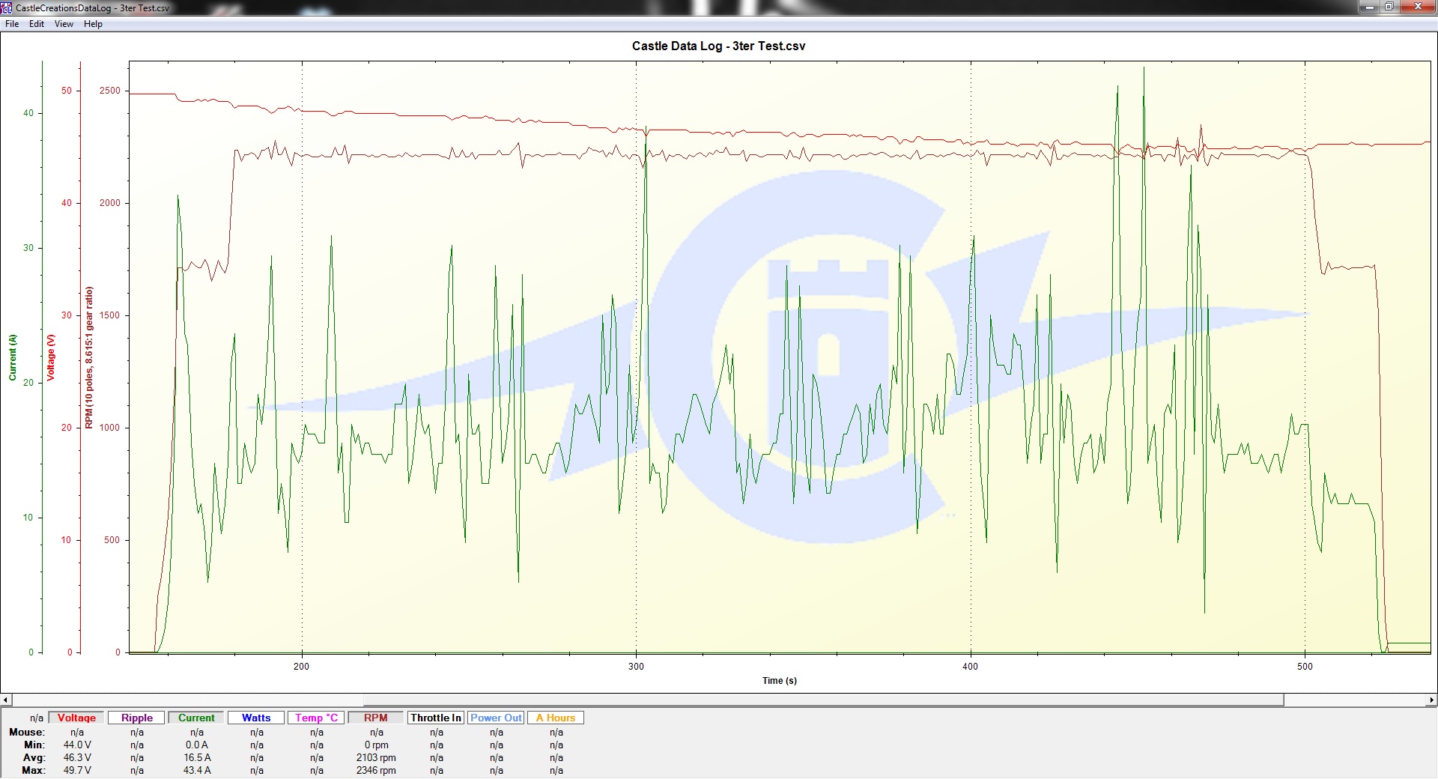Open the Edit menu
Image resolution: width=1438 pixels, height=779 pixels.
pos(37,24)
